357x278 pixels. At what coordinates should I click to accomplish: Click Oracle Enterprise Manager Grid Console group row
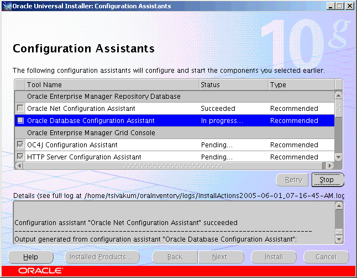(175, 133)
